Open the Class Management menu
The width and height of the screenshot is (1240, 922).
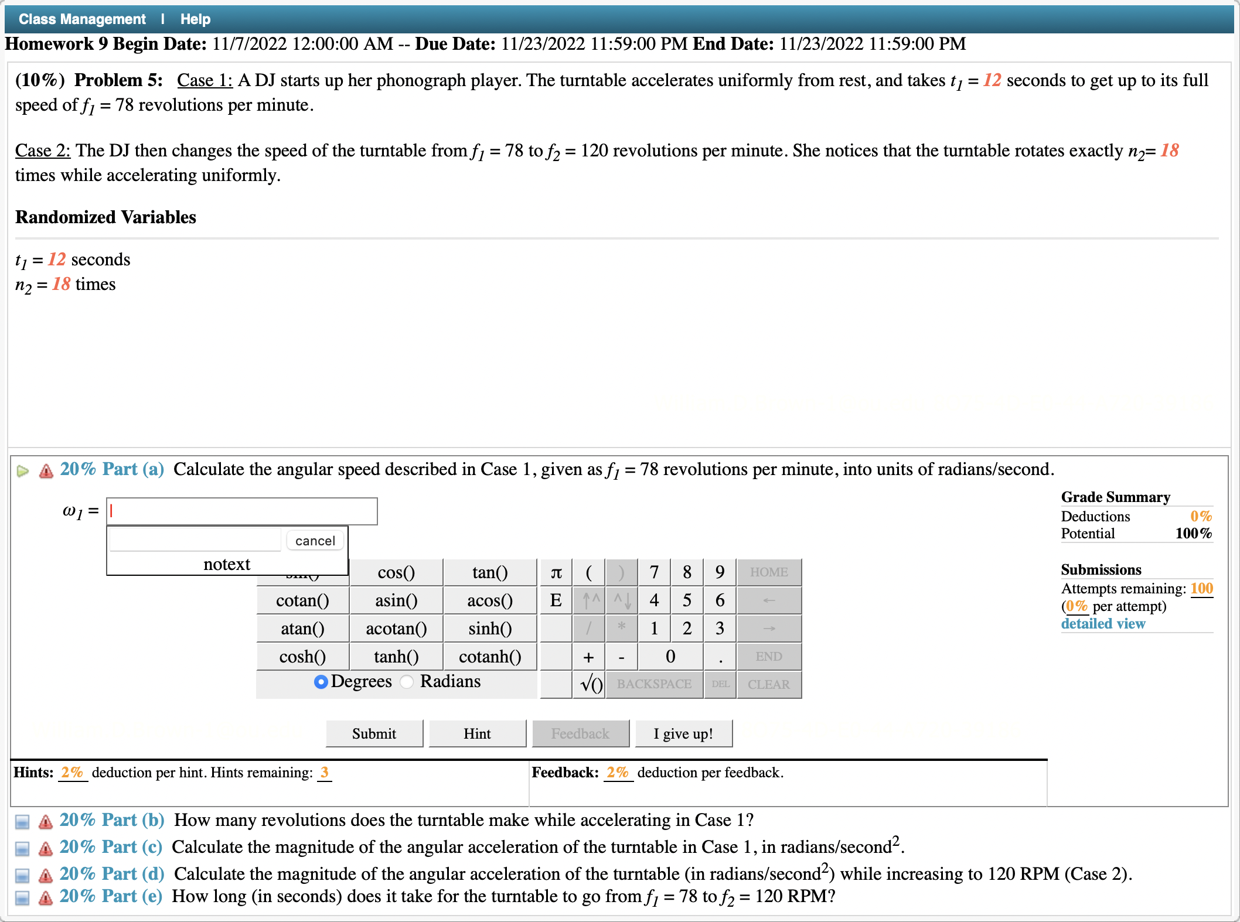pyautogui.click(x=81, y=18)
